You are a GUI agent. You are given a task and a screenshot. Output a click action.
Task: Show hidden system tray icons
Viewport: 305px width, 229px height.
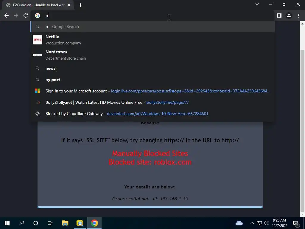[252, 223]
